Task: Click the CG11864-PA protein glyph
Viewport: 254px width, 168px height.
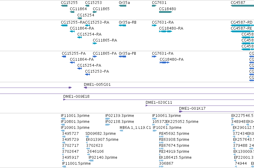Action: (x=72, y=62)
